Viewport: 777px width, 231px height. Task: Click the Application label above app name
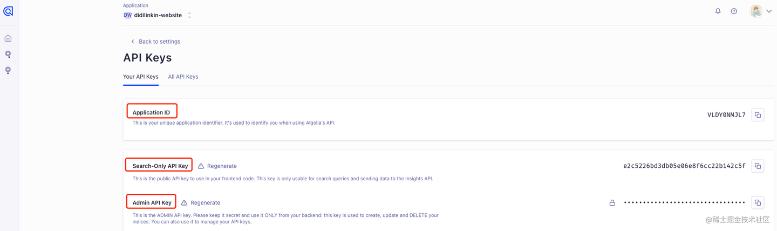coord(135,5)
